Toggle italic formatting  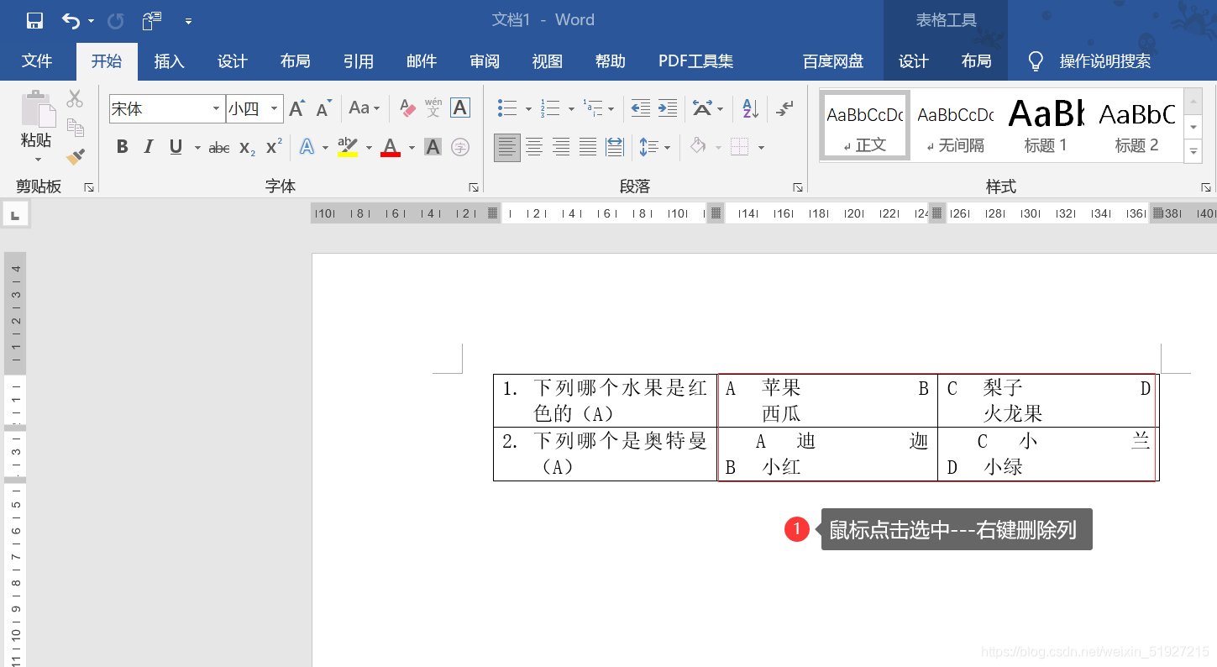coord(149,147)
